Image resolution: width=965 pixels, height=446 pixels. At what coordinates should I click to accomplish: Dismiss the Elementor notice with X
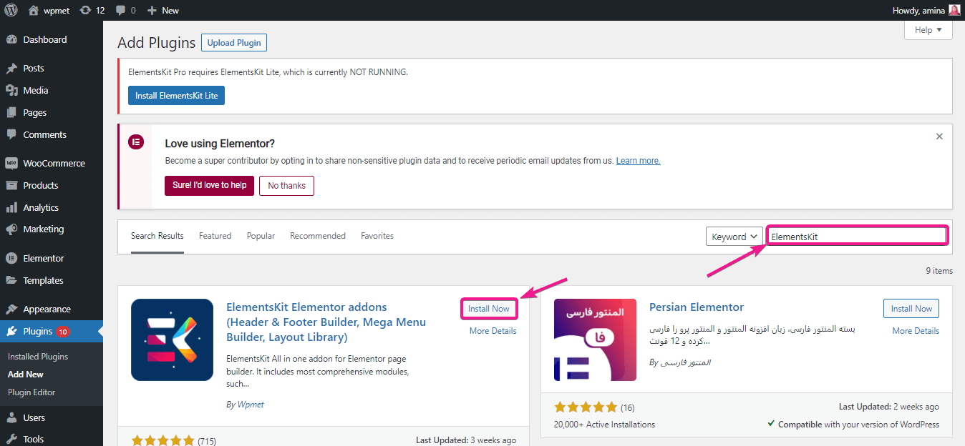939,136
